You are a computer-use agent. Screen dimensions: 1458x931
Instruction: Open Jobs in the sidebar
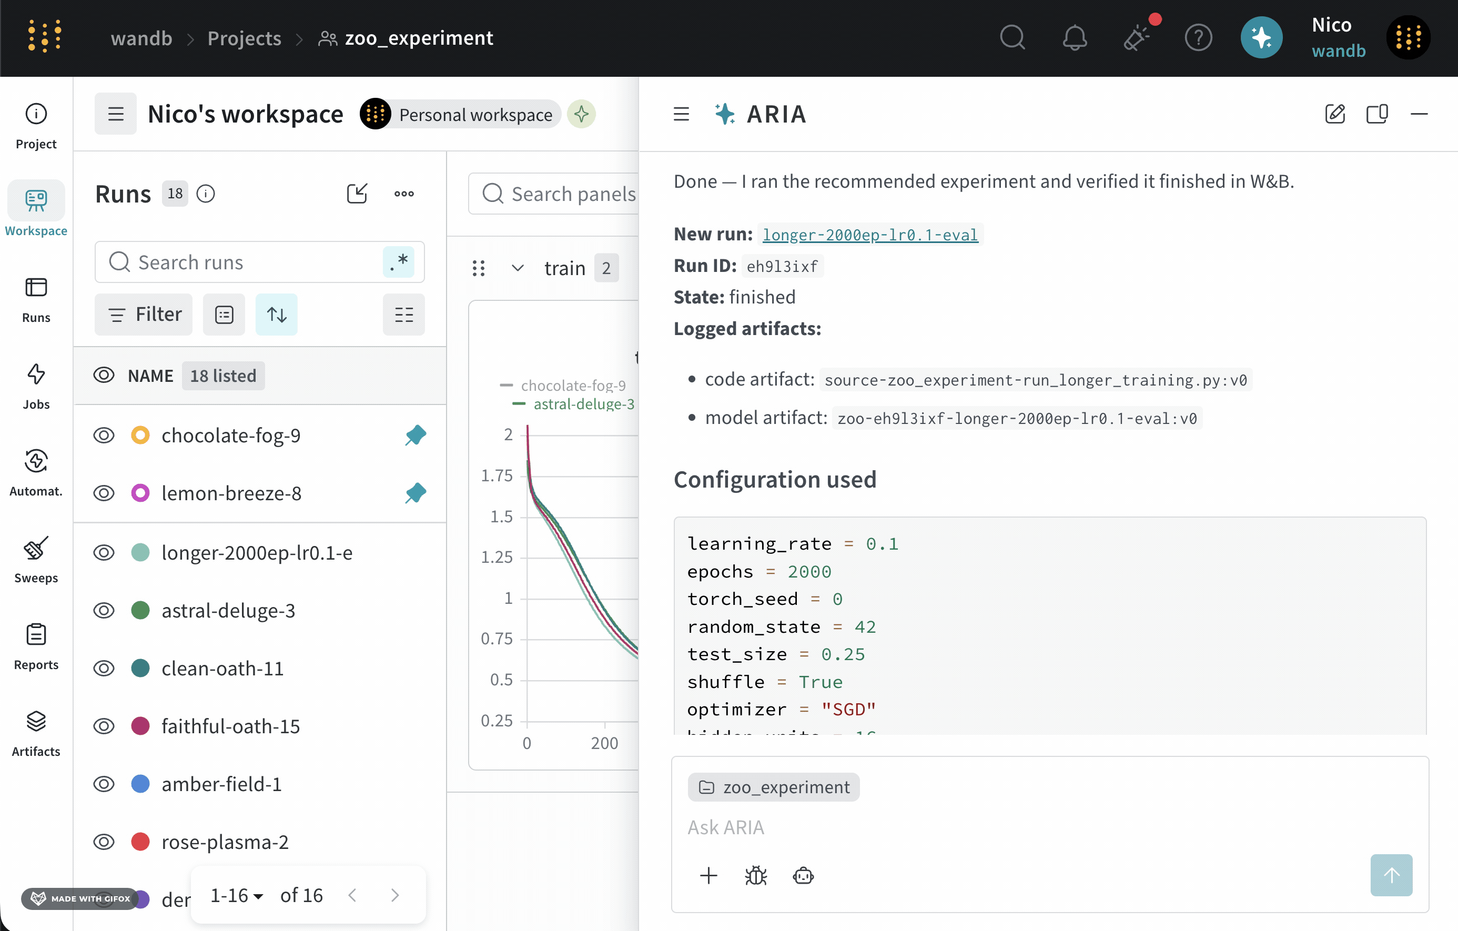coord(36,386)
